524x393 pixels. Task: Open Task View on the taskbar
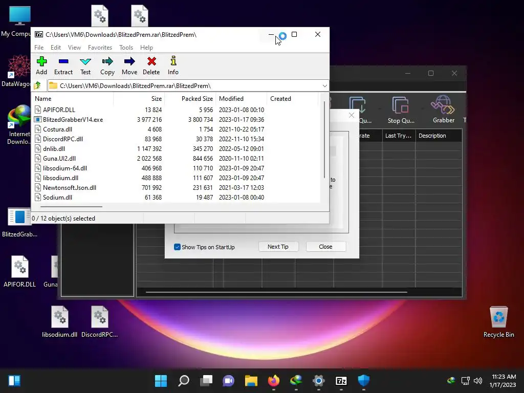pyautogui.click(x=206, y=381)
